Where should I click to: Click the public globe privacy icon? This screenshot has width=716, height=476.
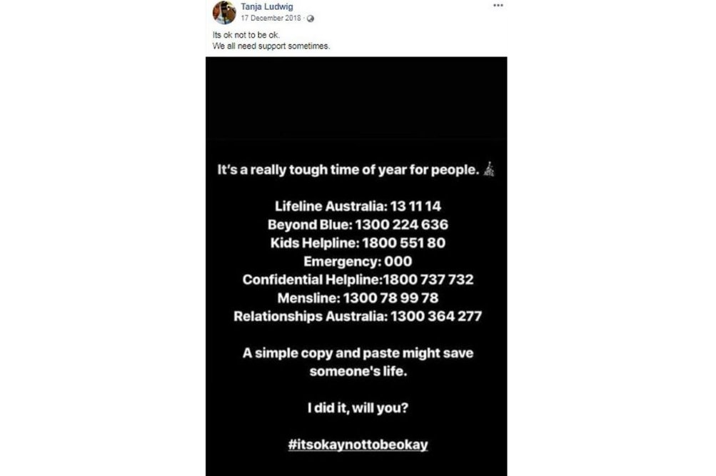pyautogui.click(x=311, y=19)
